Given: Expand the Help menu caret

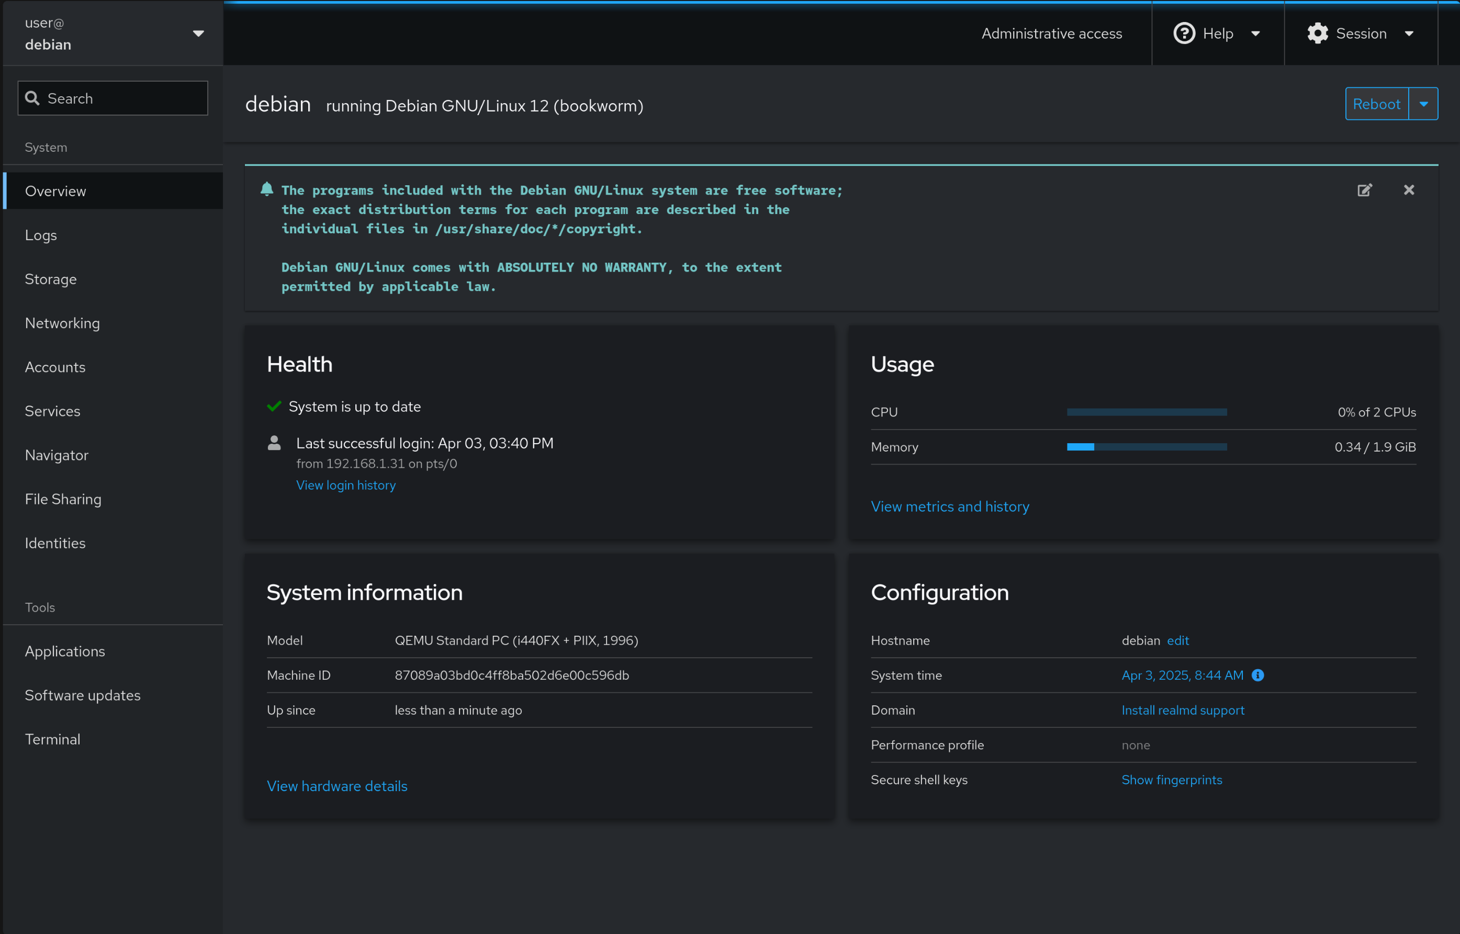Looking at the screenshot, I should [1255, 33].
